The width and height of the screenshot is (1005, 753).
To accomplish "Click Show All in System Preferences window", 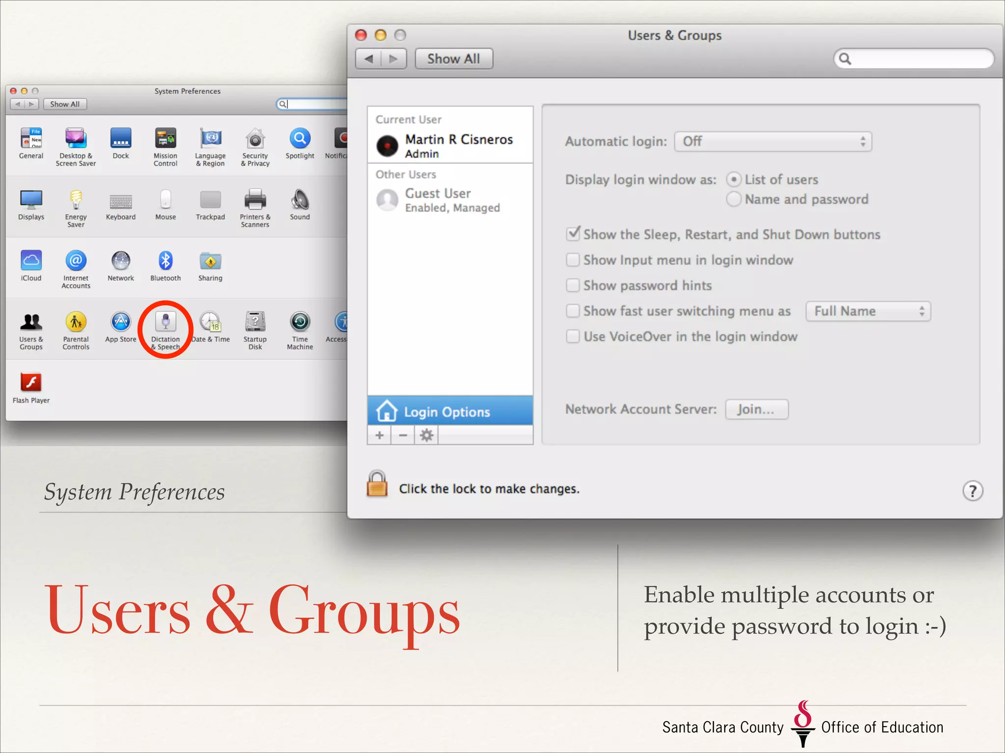I will pos(65,104).
